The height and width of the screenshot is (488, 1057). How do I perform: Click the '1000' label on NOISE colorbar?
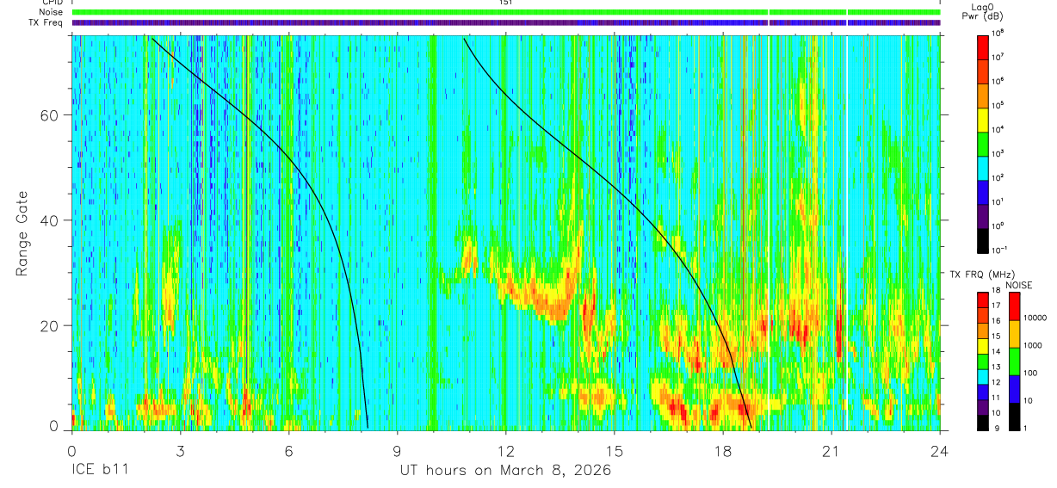[1032, 345]
